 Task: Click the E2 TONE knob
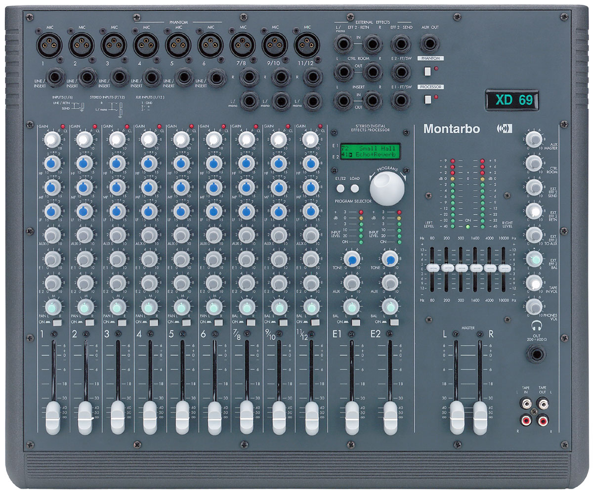point(390,259)
